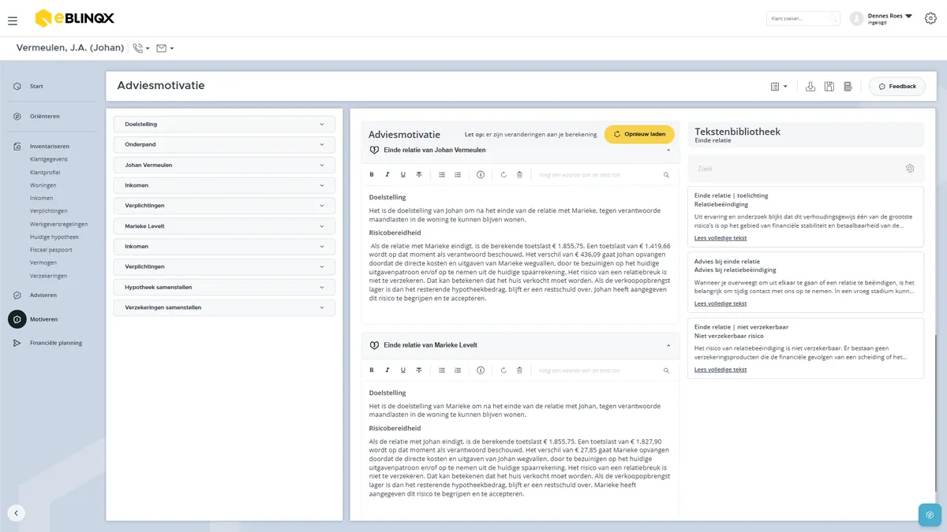947x532 pixels.
Task: Toggle italic in Johan Vermeulen editor
Action: tap(387, 174)
